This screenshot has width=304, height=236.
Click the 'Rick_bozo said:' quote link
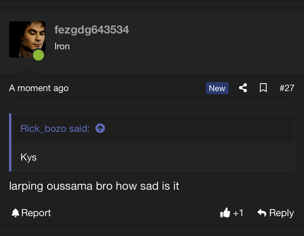click(55, 128)
